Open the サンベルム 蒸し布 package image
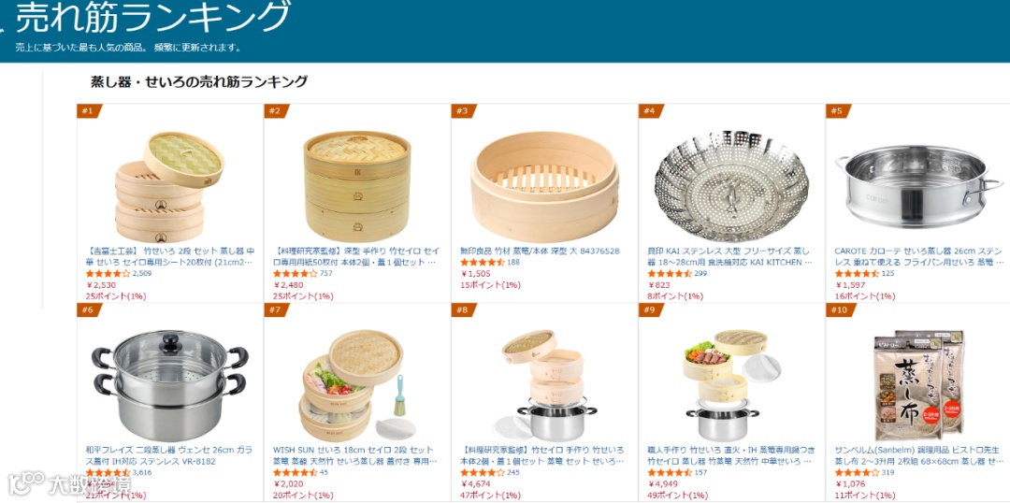1010x503 pixels. point(919,386)
